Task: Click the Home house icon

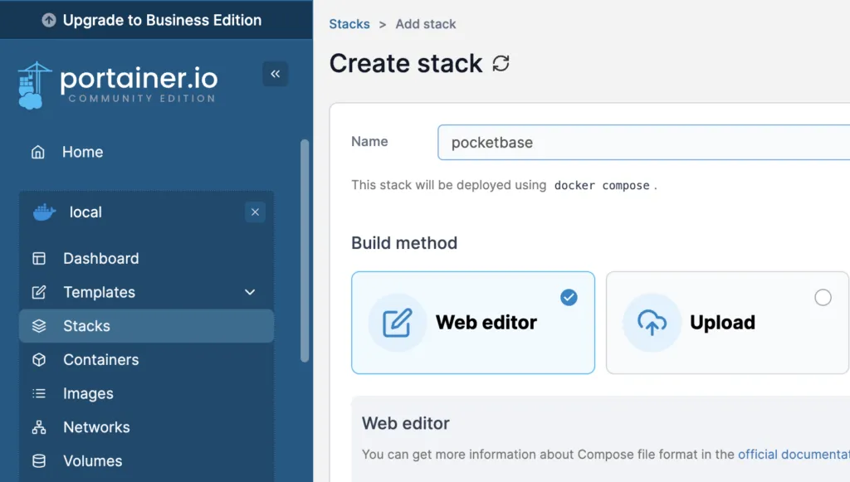Action: point(38,152)
